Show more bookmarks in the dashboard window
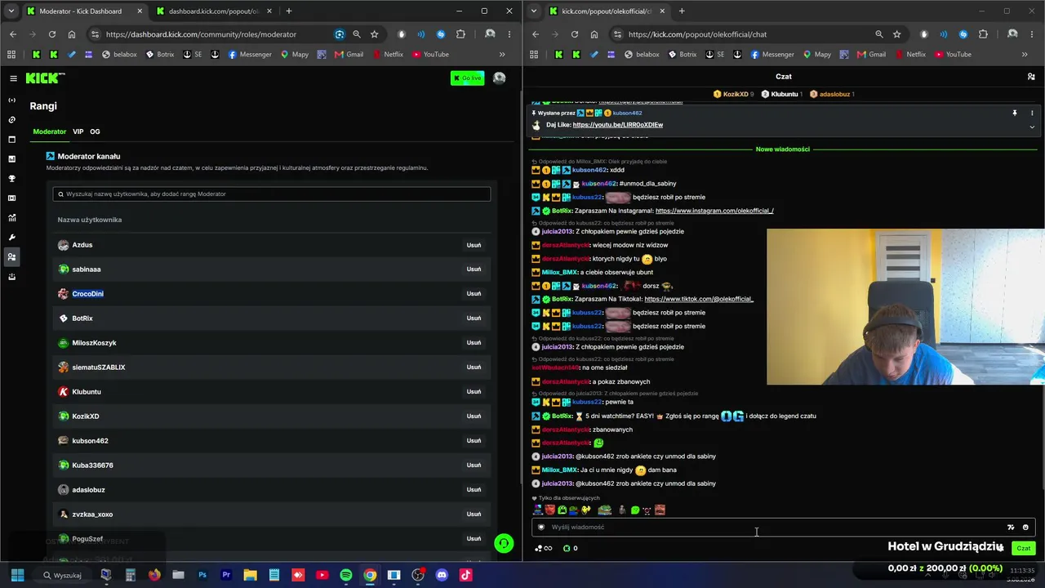 (502, 55)
